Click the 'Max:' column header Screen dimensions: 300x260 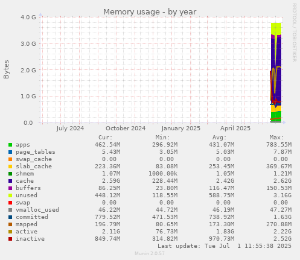[x=276, y=138]
